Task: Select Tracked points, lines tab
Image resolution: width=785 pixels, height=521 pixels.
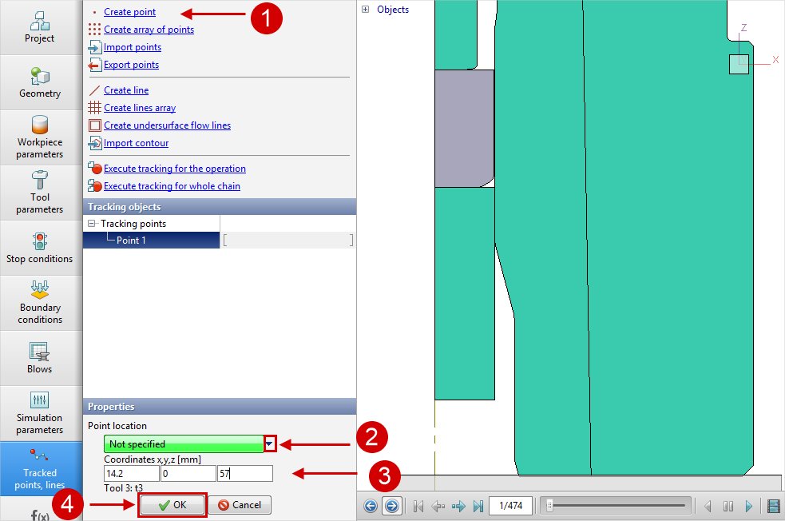Action: (x=40, y=467)
